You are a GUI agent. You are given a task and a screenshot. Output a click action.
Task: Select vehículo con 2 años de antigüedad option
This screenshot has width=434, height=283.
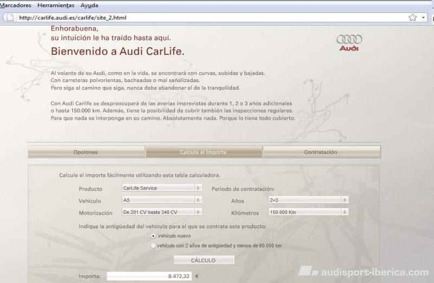(x=153, y=246)
